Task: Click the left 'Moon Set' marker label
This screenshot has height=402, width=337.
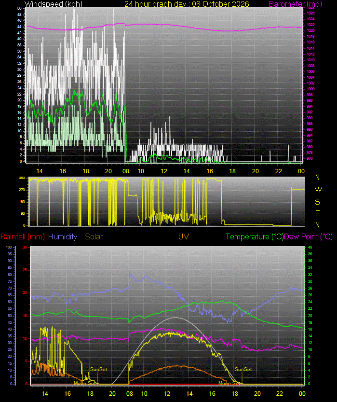Action: 85,383
